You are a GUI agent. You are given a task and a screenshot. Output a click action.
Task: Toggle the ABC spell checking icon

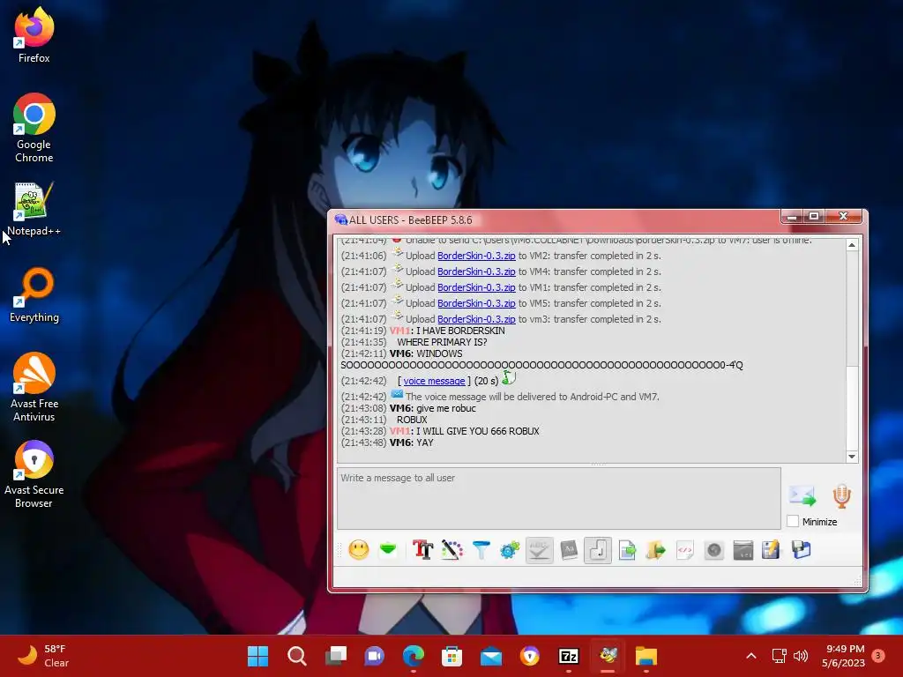pyautogui.click(x=539, y=550)
